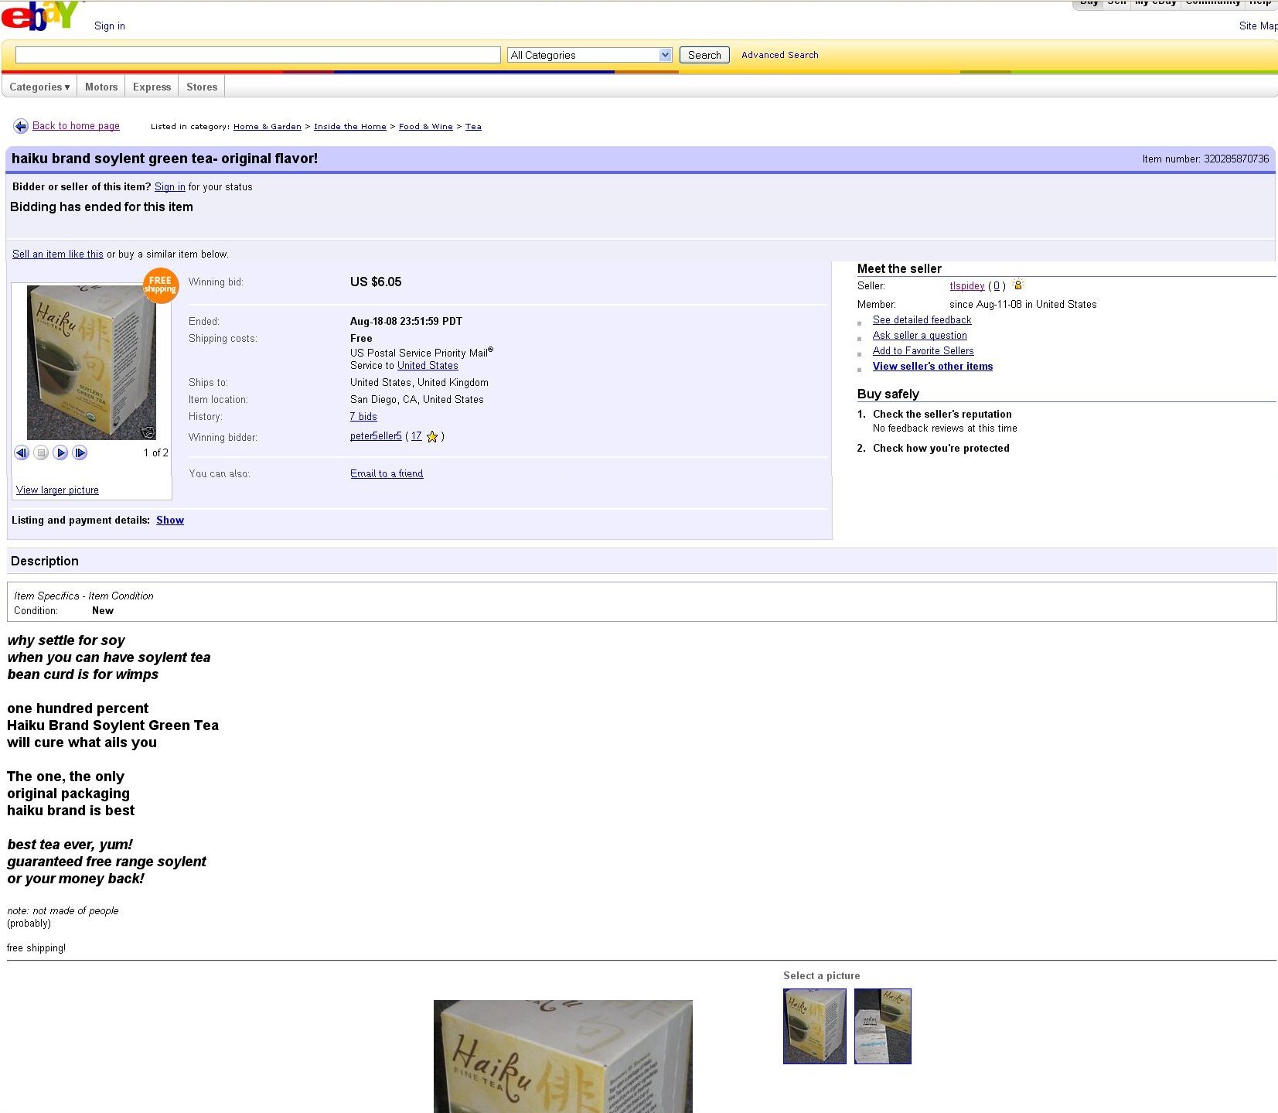
Task: Click the main item photo in listing summary
Action: coord(91,363)
